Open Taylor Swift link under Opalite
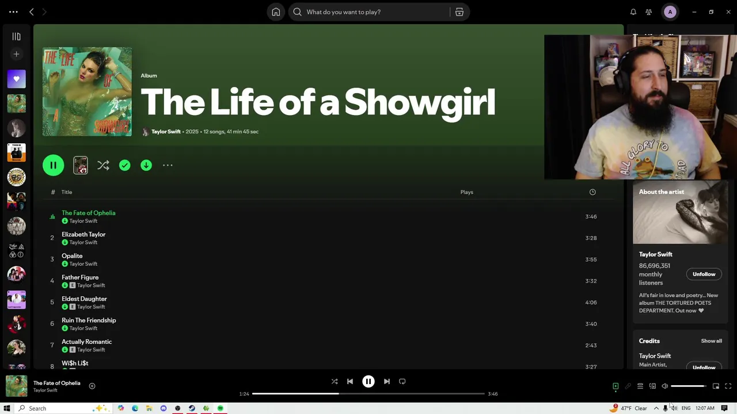The height and width of the screenshot is (414, 737). [x=83, y=264]
